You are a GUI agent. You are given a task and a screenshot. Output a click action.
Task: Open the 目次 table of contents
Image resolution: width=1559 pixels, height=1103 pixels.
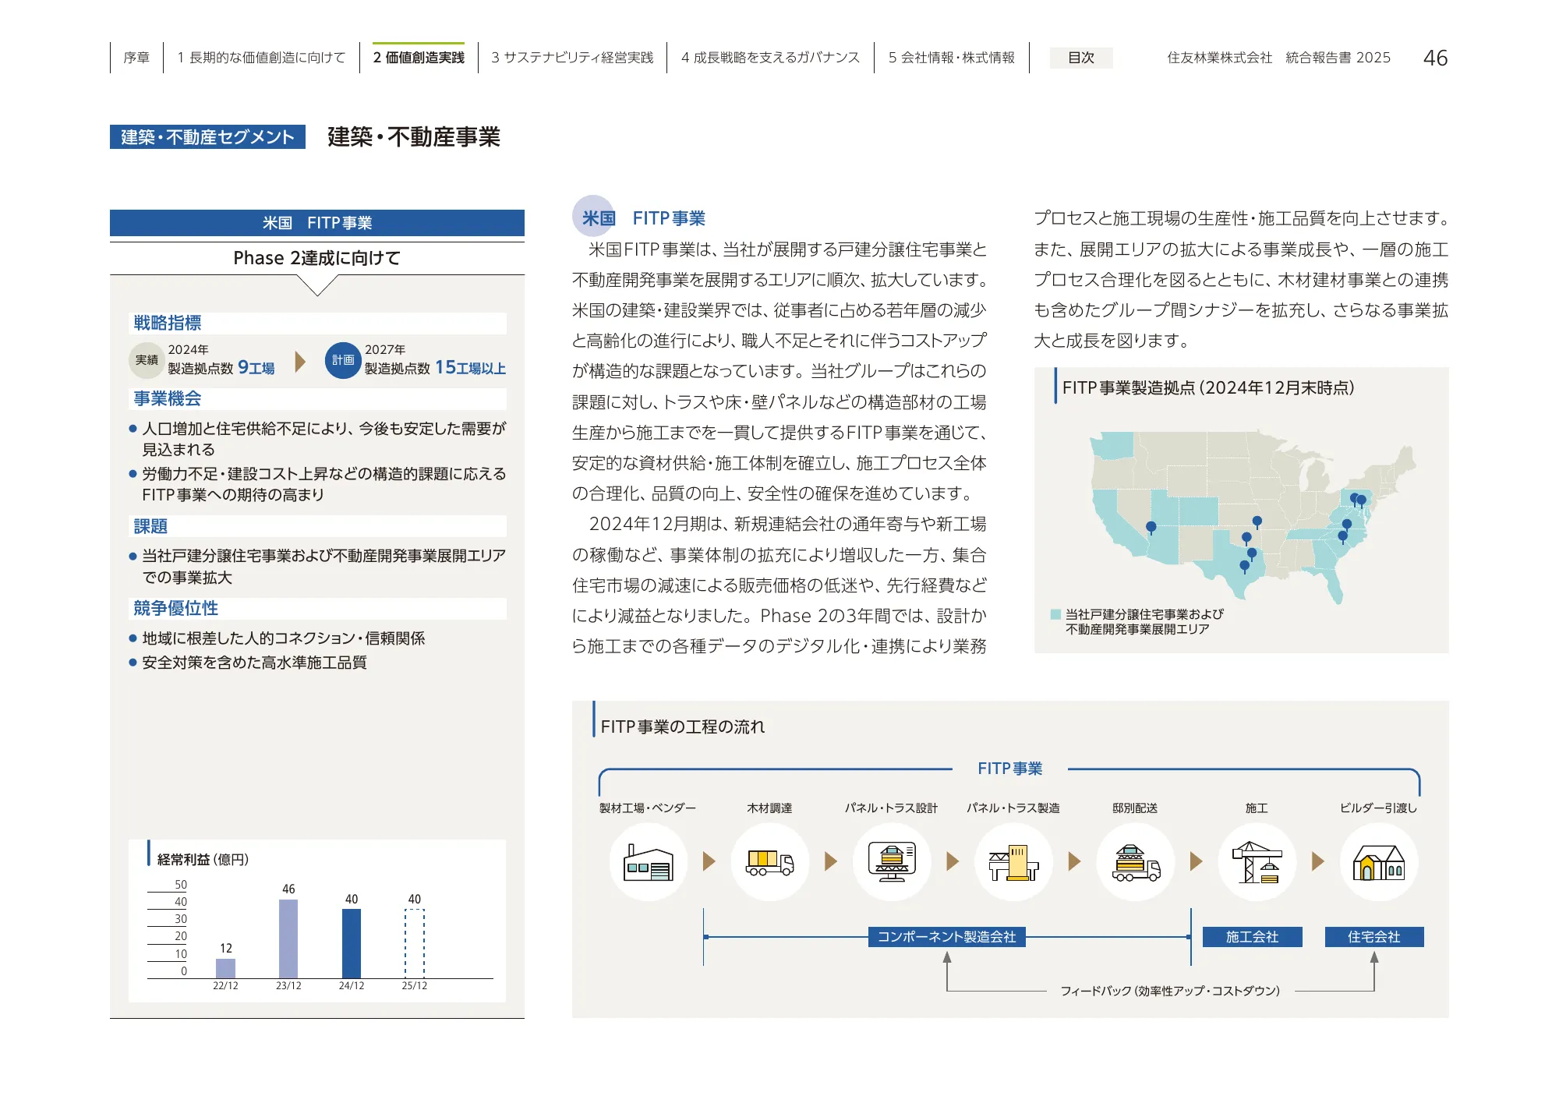coord(1080,58)
